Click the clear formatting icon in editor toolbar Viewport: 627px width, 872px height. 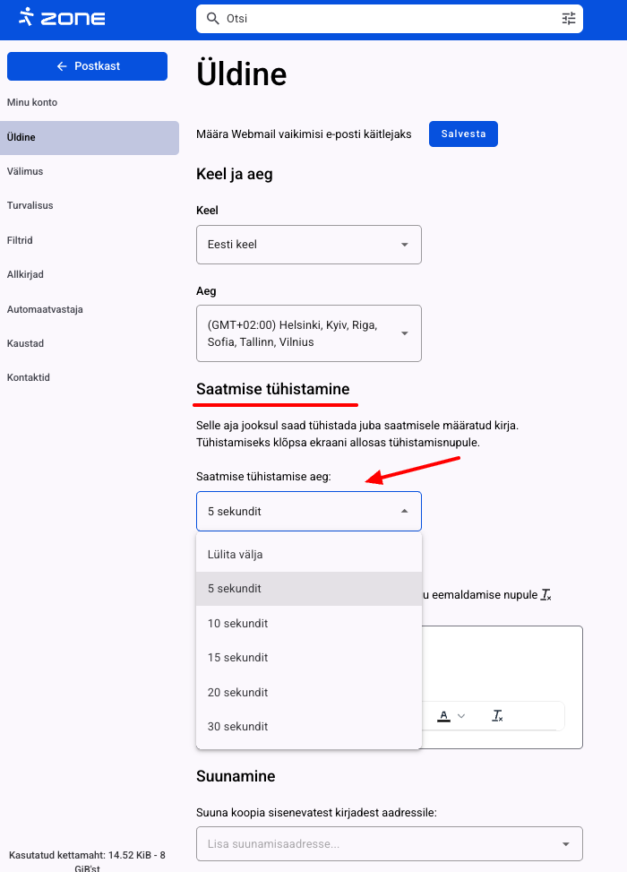498,716
